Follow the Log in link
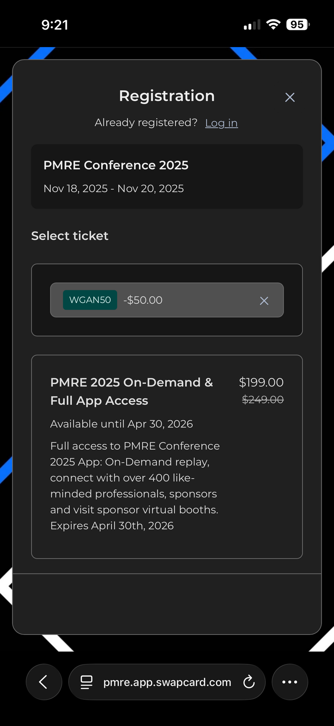The image size is (334, 726). (221, 123)
